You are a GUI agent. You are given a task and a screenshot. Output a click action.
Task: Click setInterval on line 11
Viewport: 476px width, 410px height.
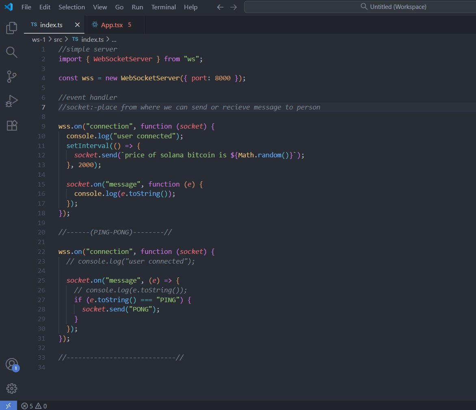pos(88,146)
